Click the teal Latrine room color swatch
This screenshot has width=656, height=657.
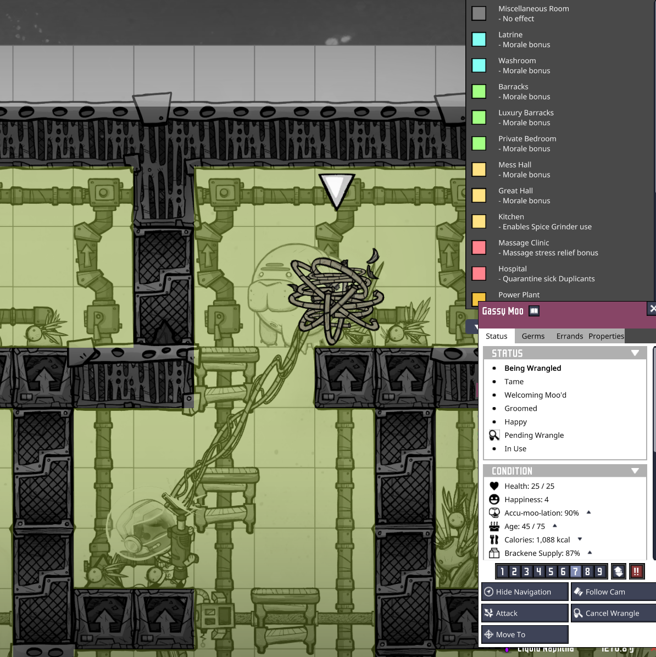479,39
